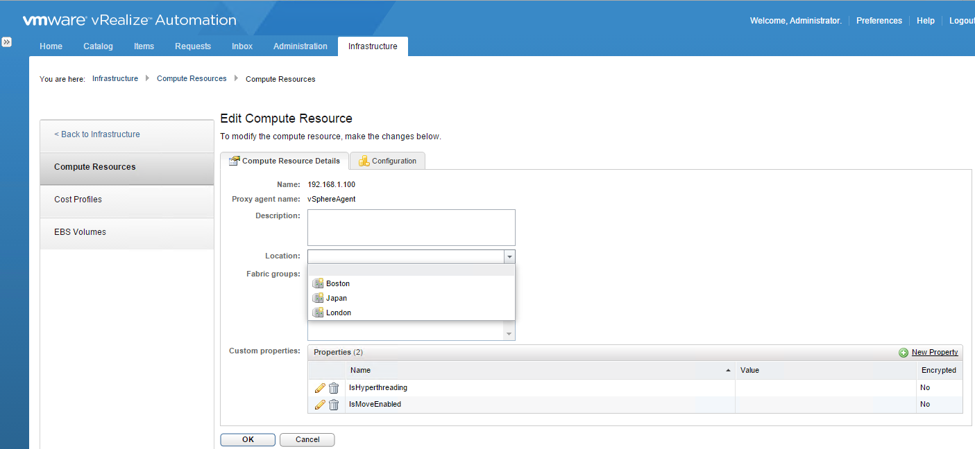Open EBS Volumes in the sidebar
The width and height of the screenshot is (975, 449).
point(127,232)
